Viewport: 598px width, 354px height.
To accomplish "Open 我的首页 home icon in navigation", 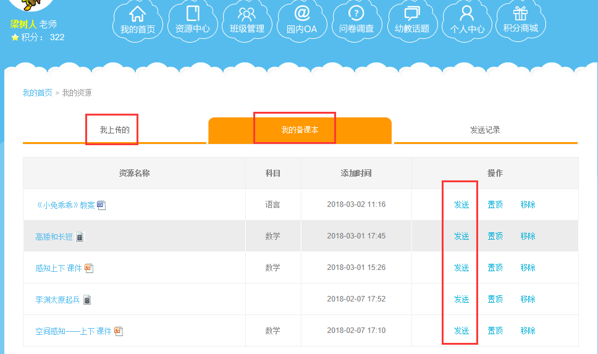I will click(x=138, y=21).
